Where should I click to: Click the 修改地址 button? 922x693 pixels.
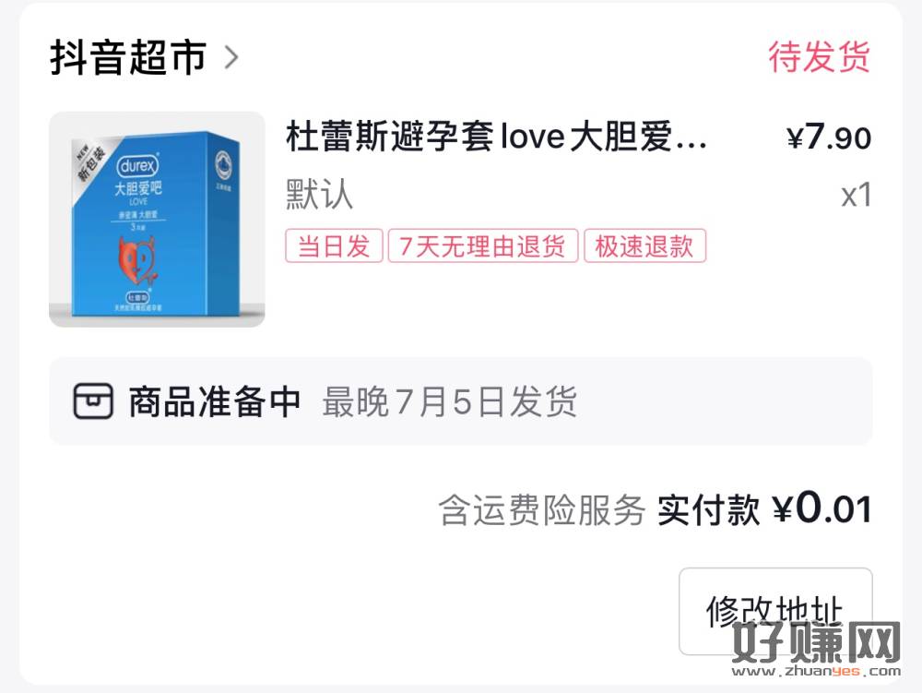click(x=775, y=611)
